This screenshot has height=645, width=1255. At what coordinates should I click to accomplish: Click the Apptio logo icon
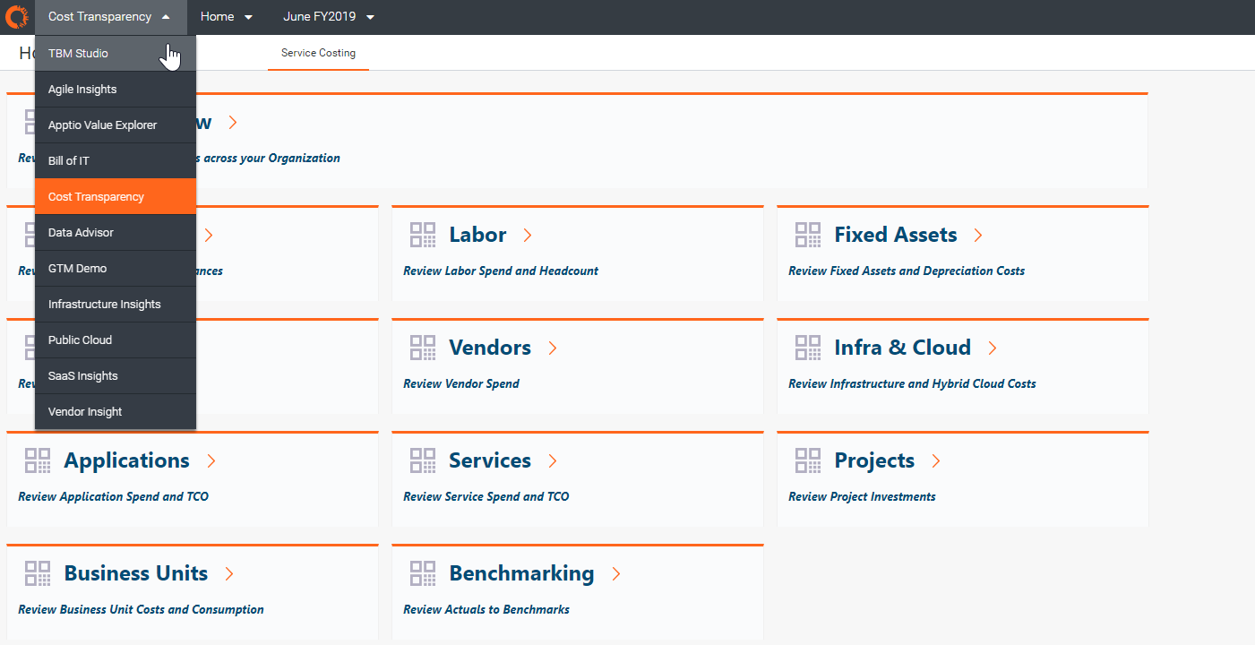17,17
